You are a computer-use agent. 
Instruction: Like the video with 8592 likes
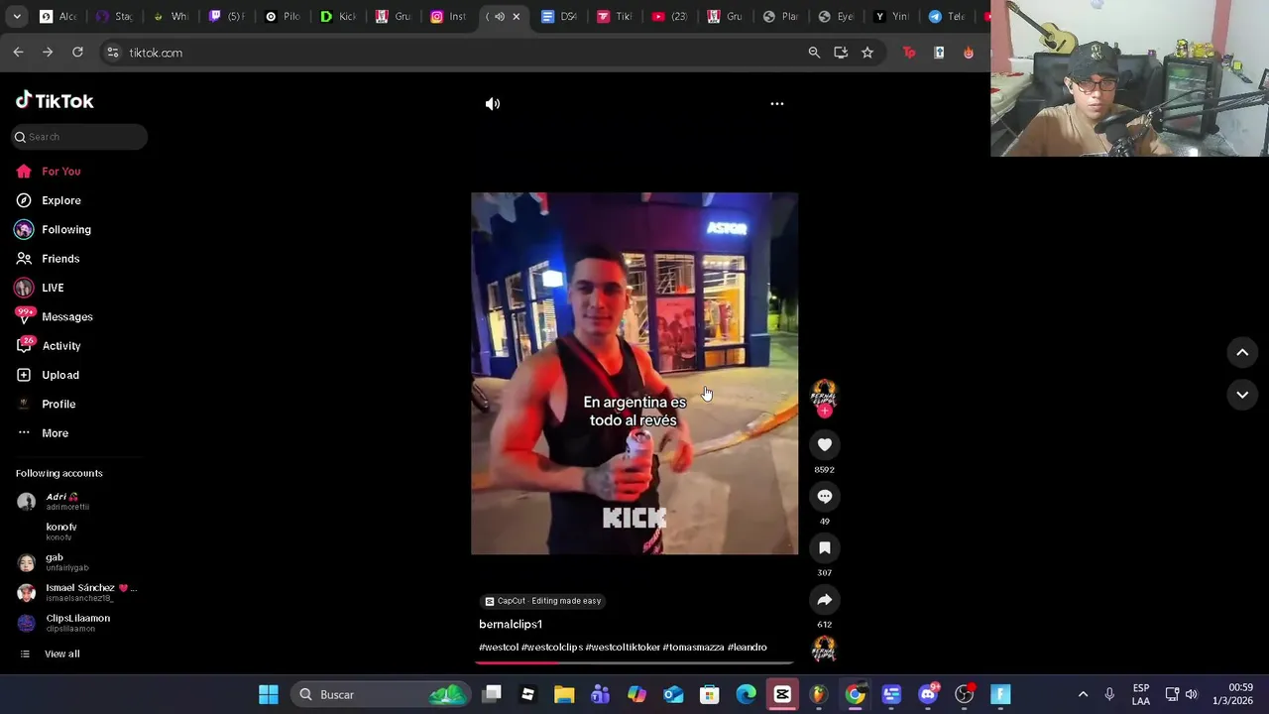point(824,445)
